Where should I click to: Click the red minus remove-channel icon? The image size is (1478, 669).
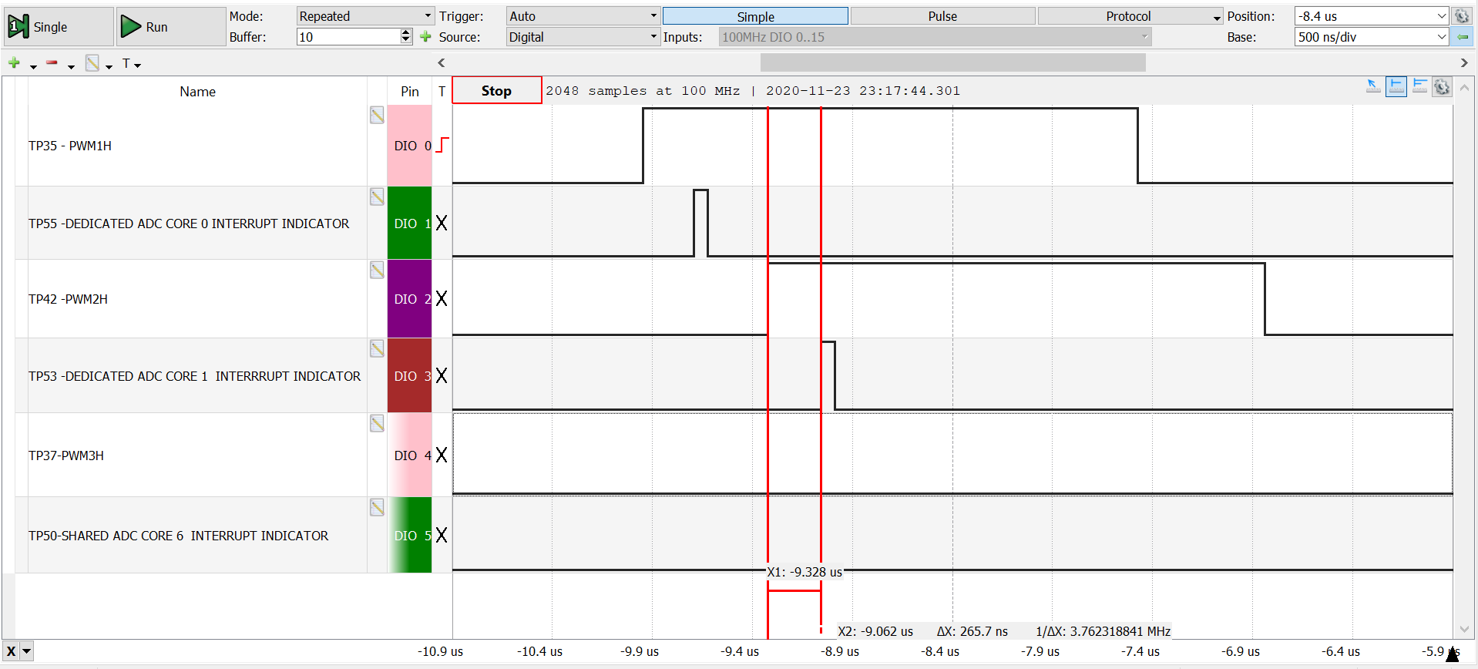click(x=52, y=63)
